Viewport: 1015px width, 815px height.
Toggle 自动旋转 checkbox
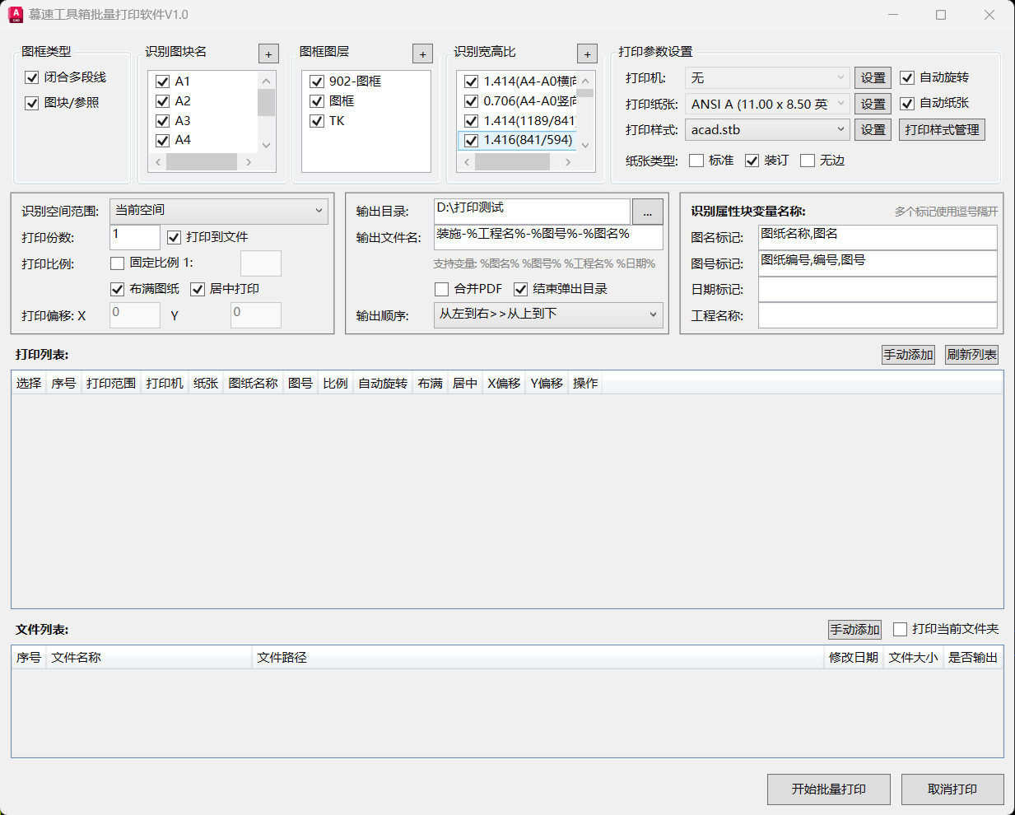click(907, 77)
